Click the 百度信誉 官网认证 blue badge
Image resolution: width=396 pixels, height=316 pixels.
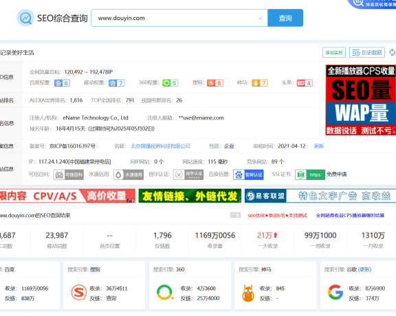[248, 174]
